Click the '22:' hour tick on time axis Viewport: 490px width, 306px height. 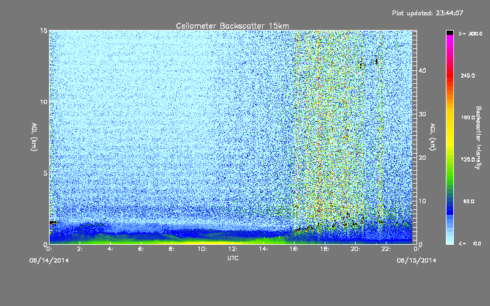pyautogui.click(x=386, y=249)
